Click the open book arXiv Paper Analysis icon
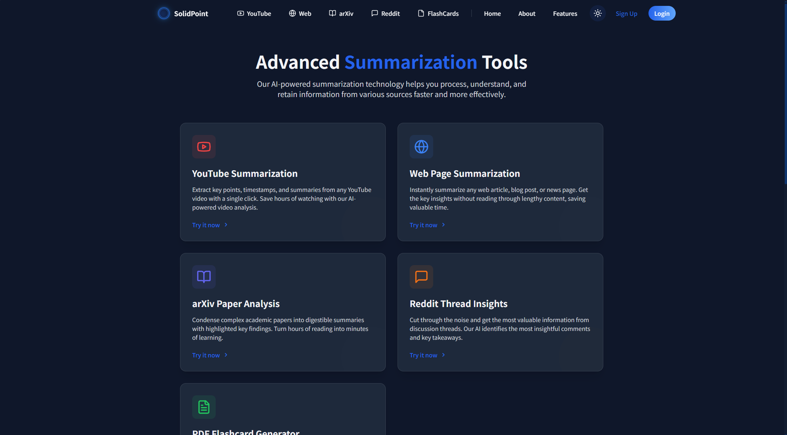 [x=204, y=277]
